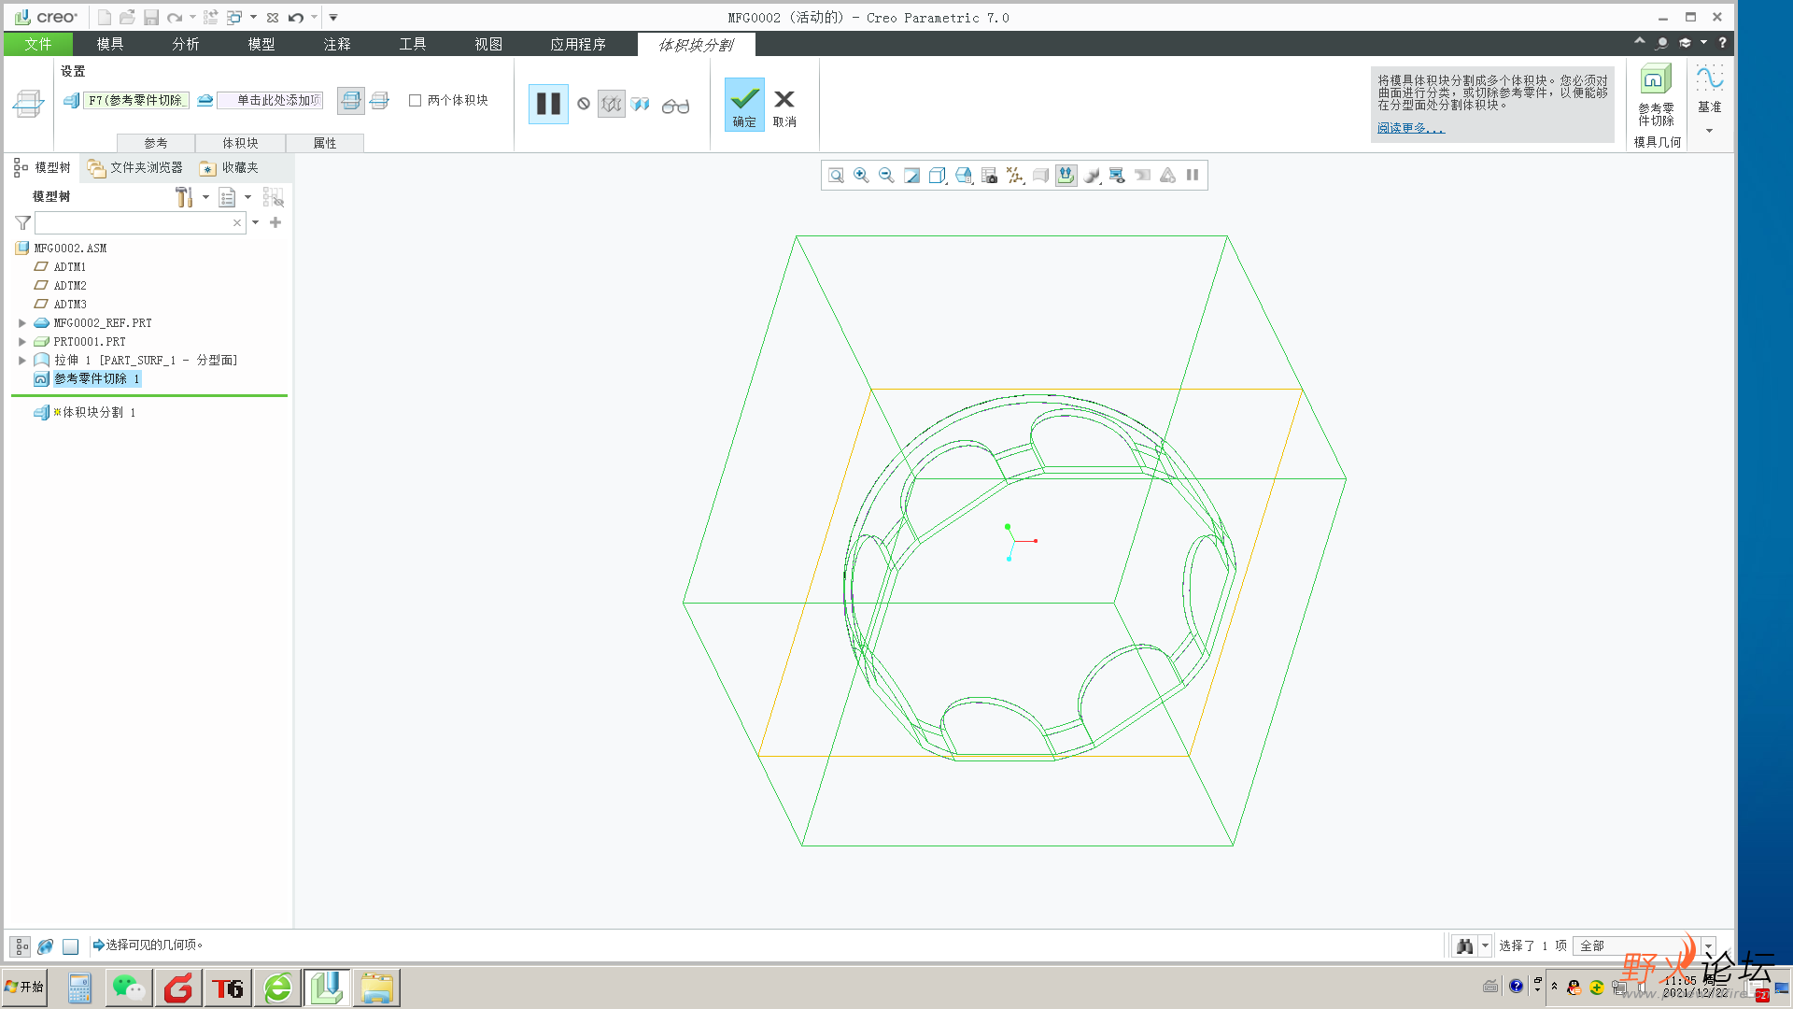The image size is (1793, 1009).
Task: Switch to the 应用程序 ribbon tab
Action: 578,44
